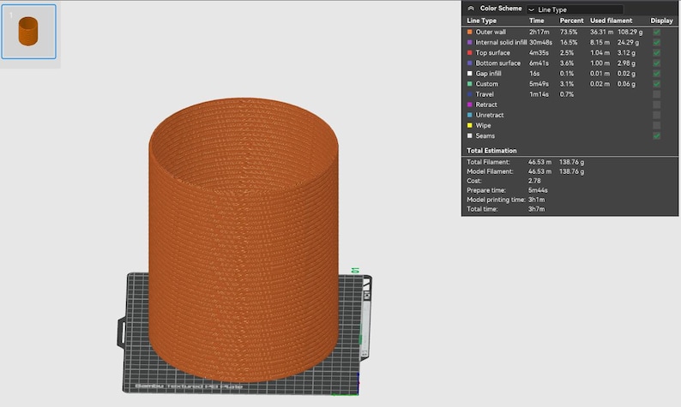Click the 108.29 g filament value
The width and height of the screenshot is (681, 407).
(630, 32)
